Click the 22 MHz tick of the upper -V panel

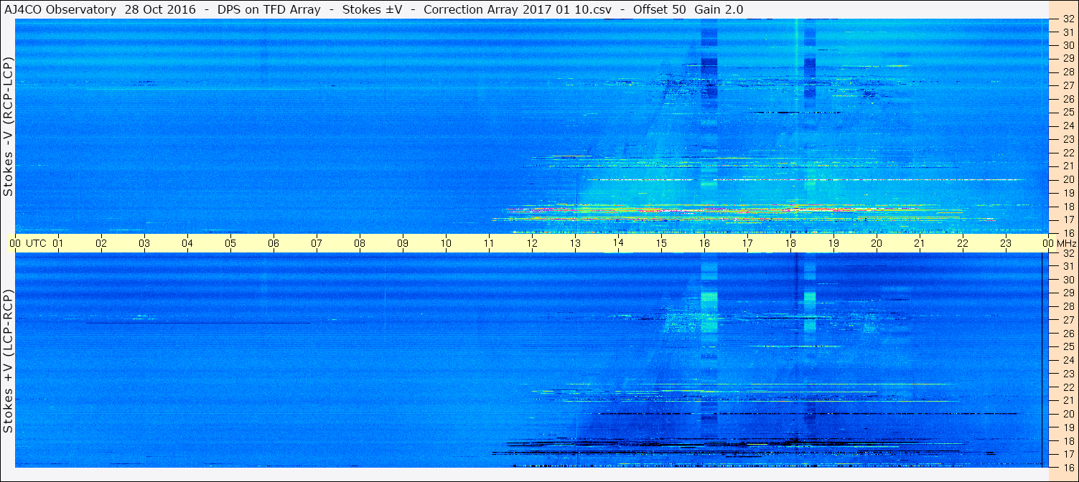[1068, 153]
